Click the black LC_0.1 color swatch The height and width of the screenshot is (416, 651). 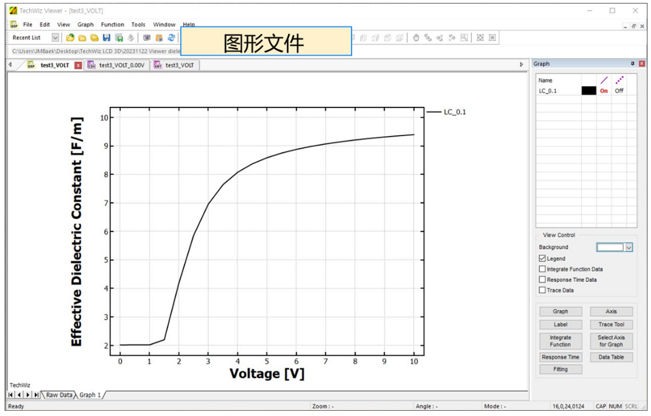pos(589,90)
